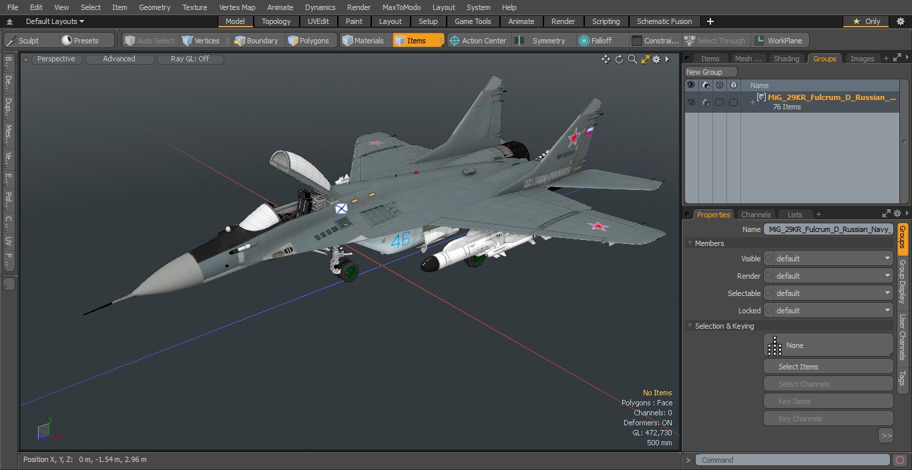Screen dimensions: 912x470
Task: Click the record button beside Command field
Action: 900,460
